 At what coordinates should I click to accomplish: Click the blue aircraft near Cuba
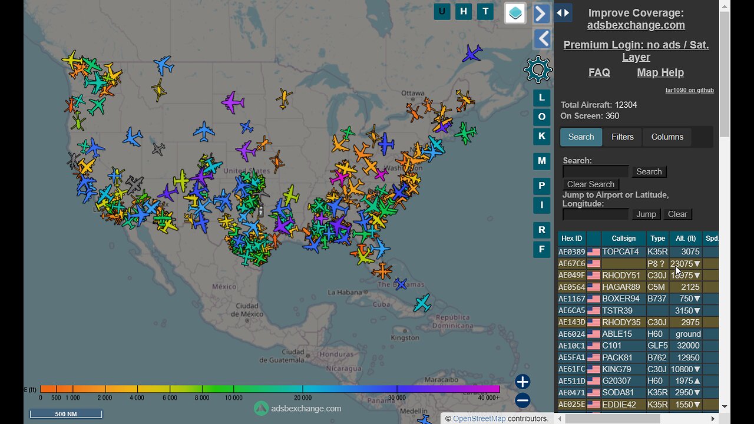click(x=401, y=284)
